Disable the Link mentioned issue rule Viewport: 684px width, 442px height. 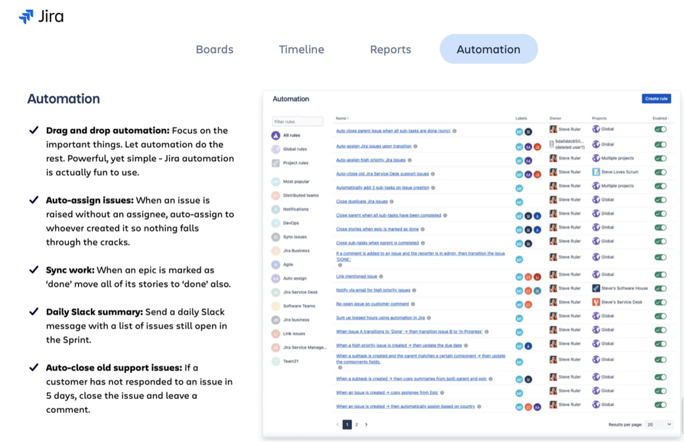pos(660,274)
